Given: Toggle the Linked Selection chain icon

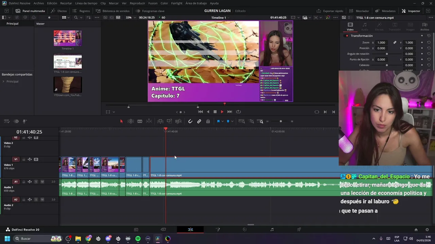Looking at the screenshot, I should click(x=199, y=121).
